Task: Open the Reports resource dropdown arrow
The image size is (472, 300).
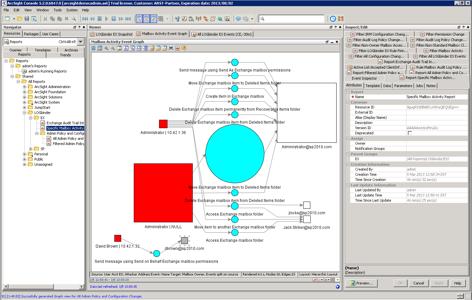Action: click(x=81, y=42)
